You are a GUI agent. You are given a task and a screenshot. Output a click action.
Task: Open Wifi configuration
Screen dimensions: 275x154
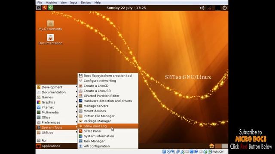pos(108,146)
